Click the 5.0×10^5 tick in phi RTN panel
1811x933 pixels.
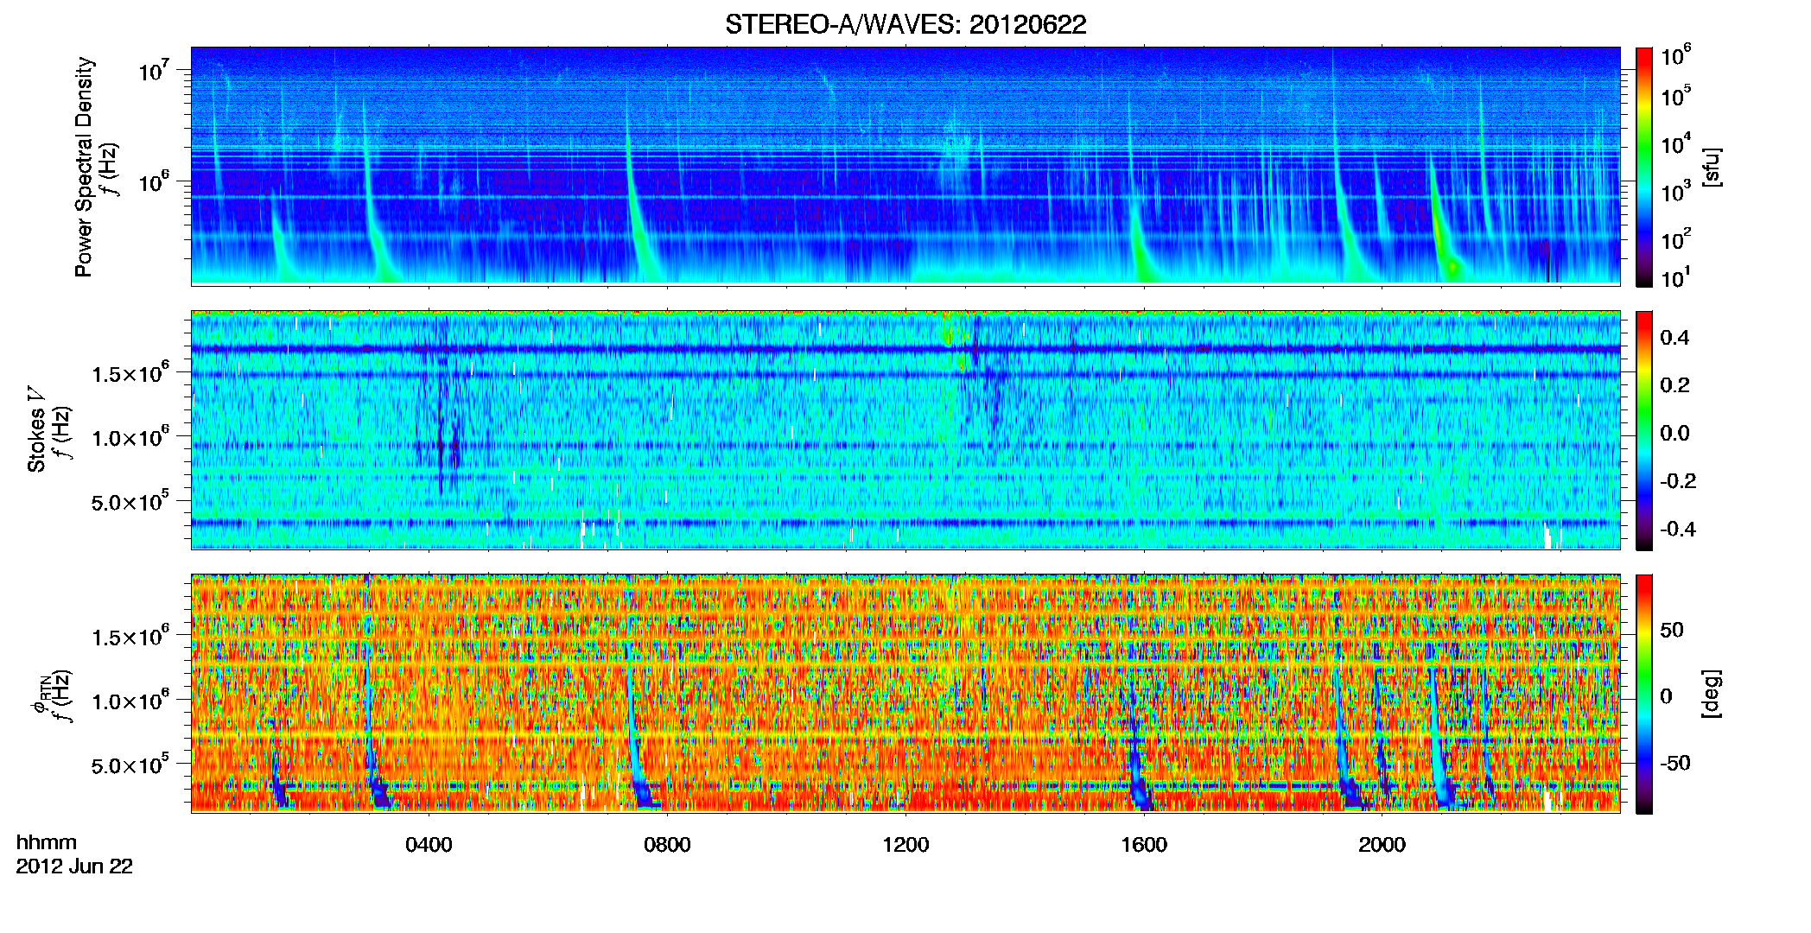click(130, 765)
